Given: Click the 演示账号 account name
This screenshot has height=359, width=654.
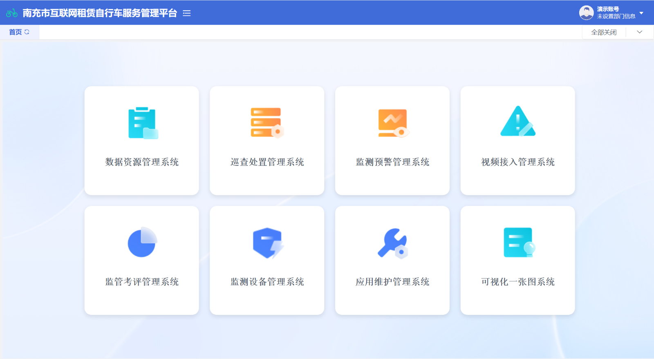Looking at the screenshot, I should pos(608,9).
